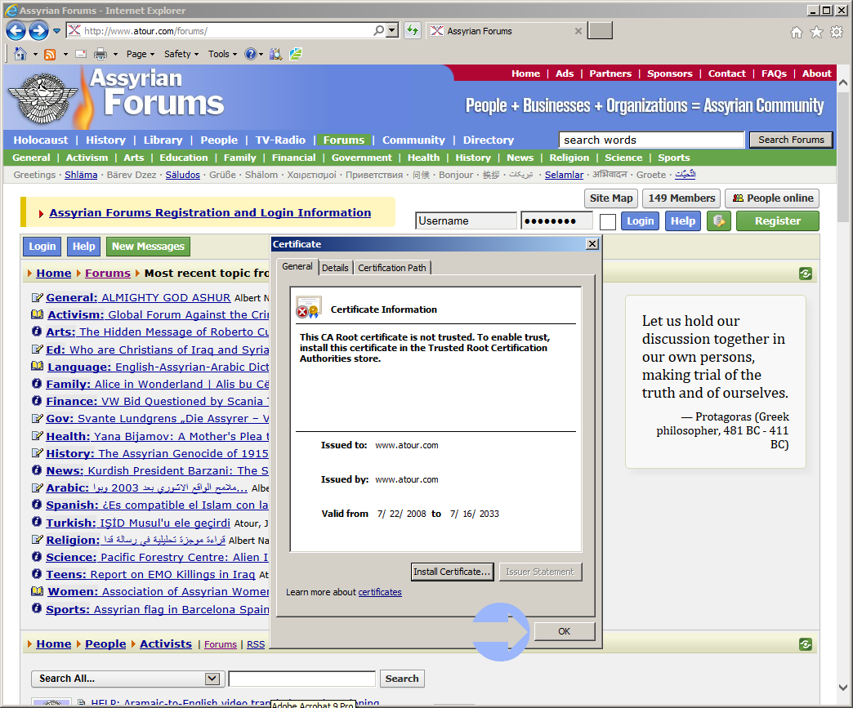Image resolution: width=853 pixels, height=708 pixels.
Task: Follow the certificates help link
Action: point(380,592)
